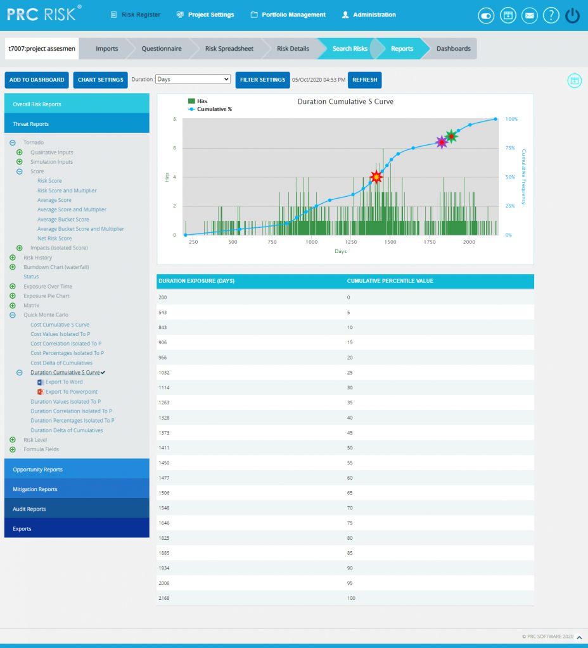
Task: Open Duration Values Isolated To P
Action: (65, 402)
